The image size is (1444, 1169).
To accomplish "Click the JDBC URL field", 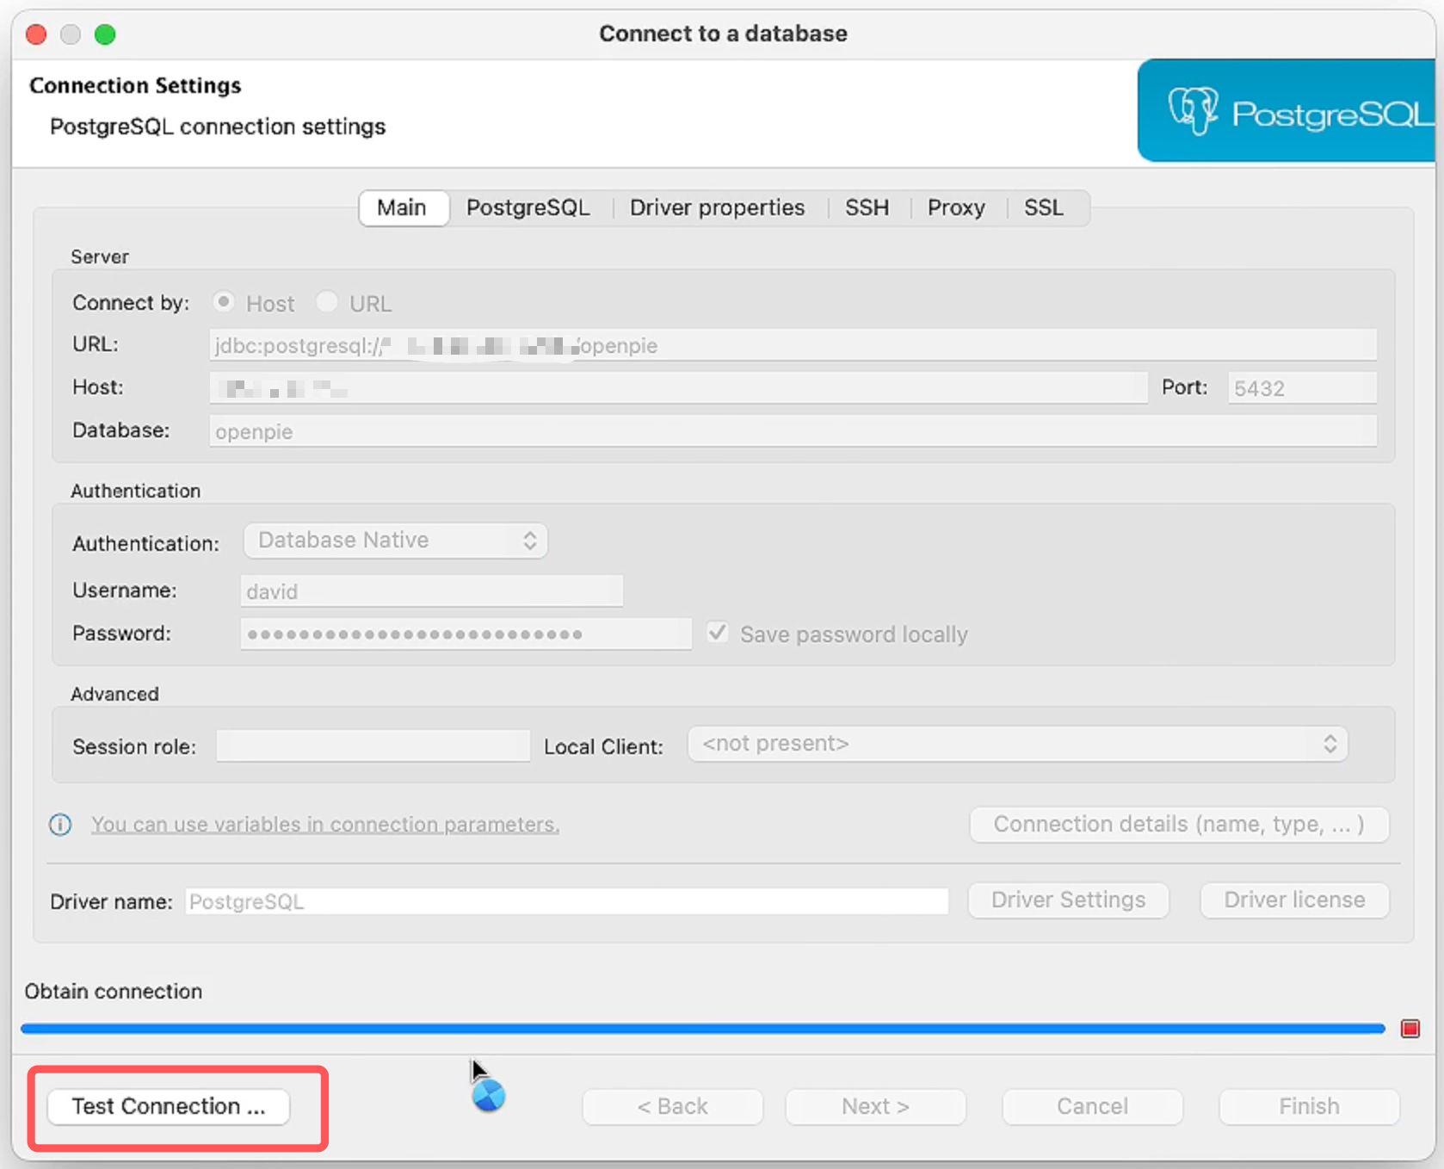I will [793, 345].
